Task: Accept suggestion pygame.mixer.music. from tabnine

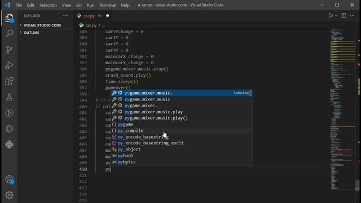Action: pos(182,93)
